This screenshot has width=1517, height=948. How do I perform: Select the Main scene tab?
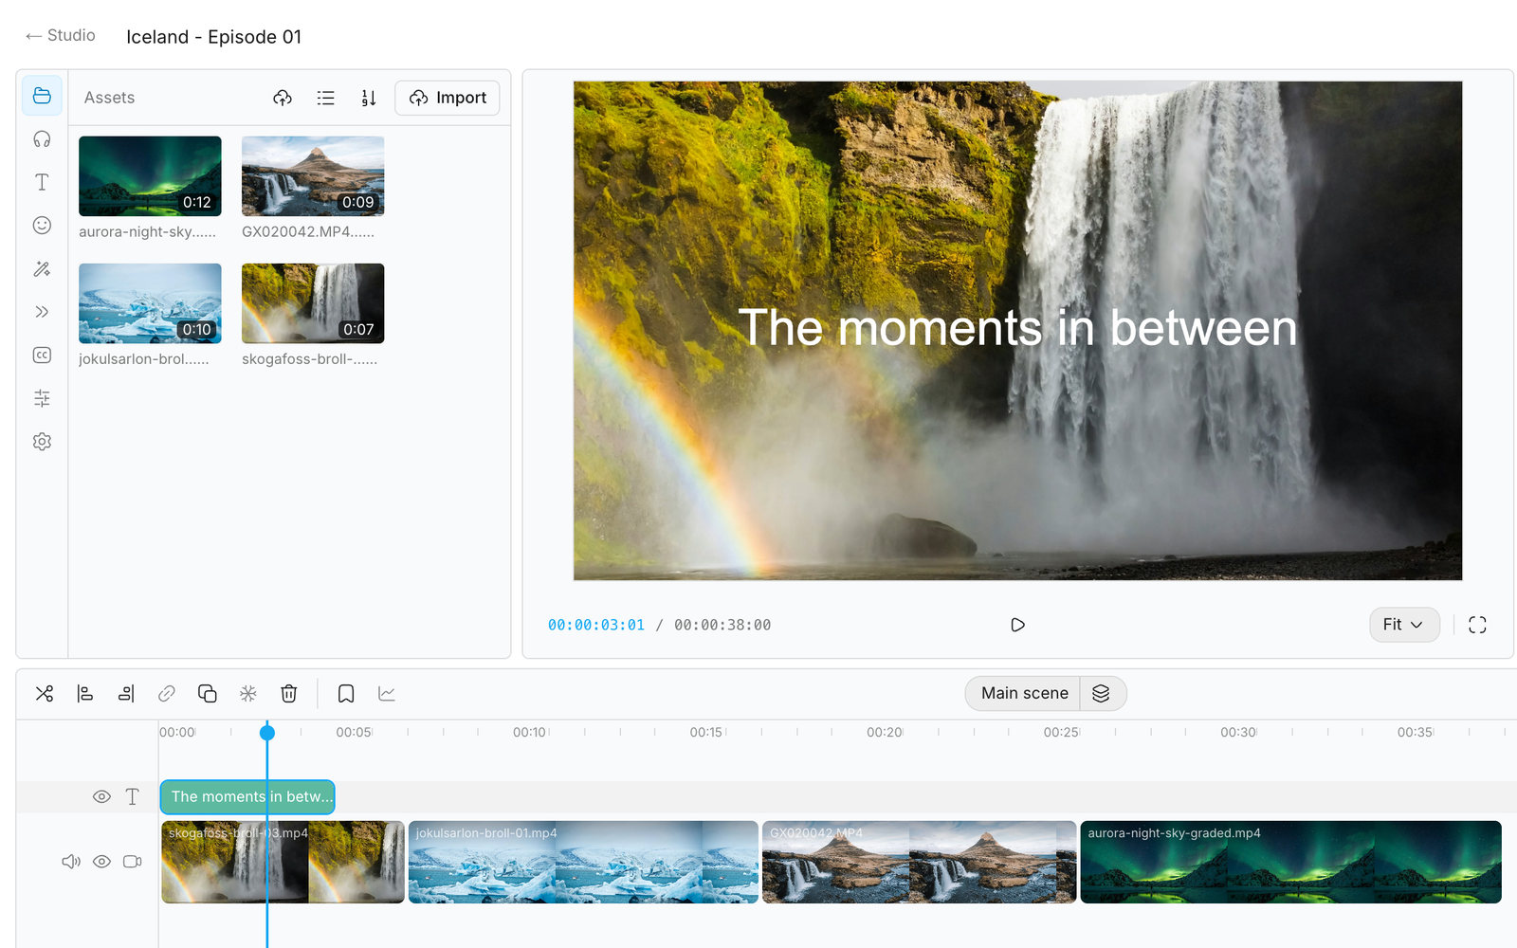1023,694
